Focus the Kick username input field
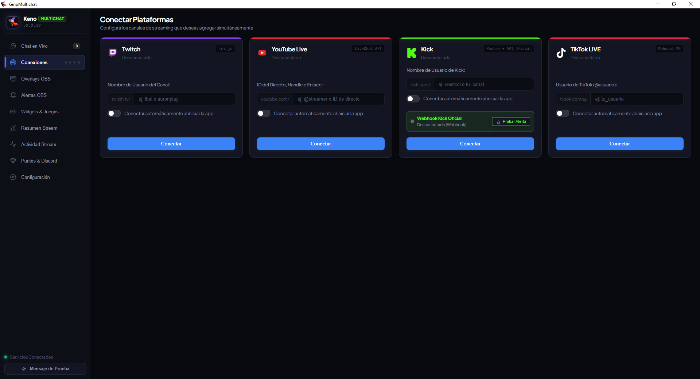 point(484,84)
